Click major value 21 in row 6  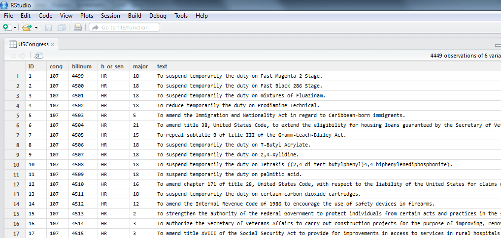(142, 125)
